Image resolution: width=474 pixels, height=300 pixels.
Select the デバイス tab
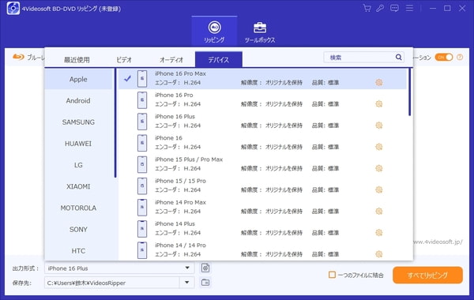(x=219, y=59)
